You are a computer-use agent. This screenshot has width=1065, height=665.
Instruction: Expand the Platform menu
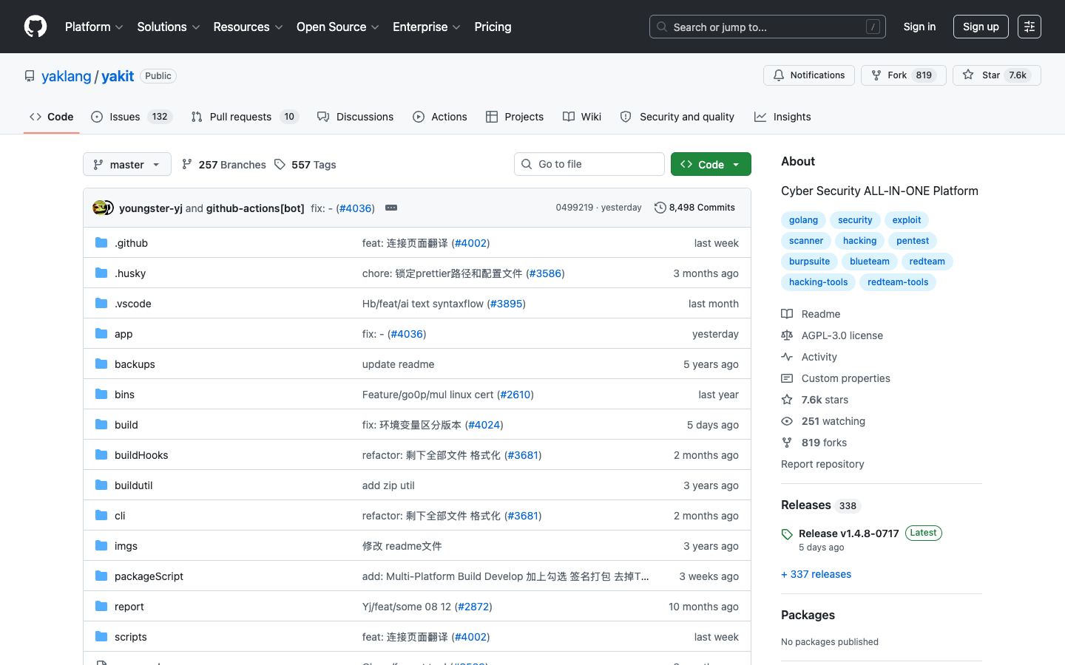tap(94, 27)
